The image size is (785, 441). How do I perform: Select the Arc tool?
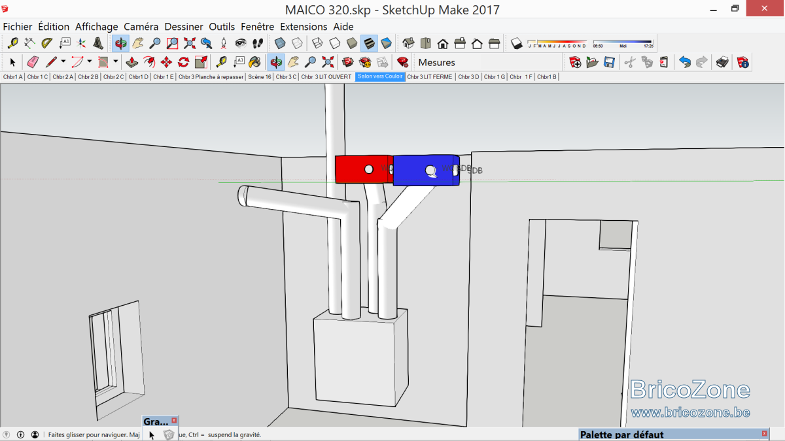click(x=77, y=62)
